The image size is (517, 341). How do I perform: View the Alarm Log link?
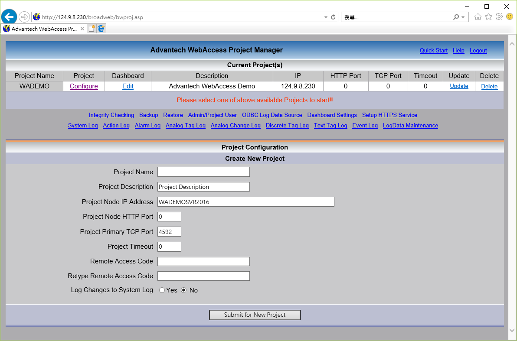coord(147,126)
